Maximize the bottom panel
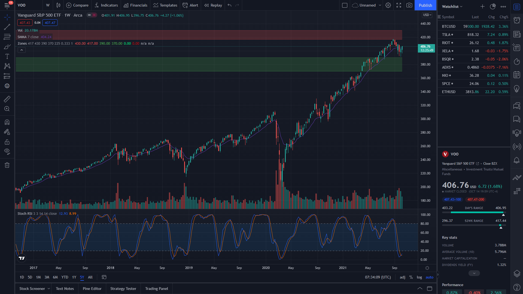Viewport: 523px width, 294px height. [430, 288]
